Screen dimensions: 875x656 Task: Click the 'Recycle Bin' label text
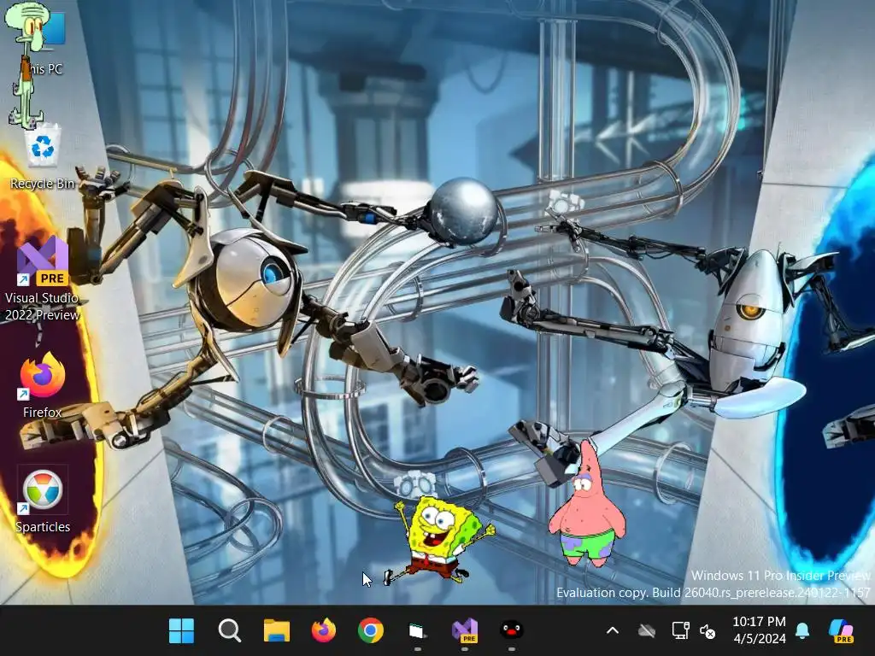coord(43,184)
